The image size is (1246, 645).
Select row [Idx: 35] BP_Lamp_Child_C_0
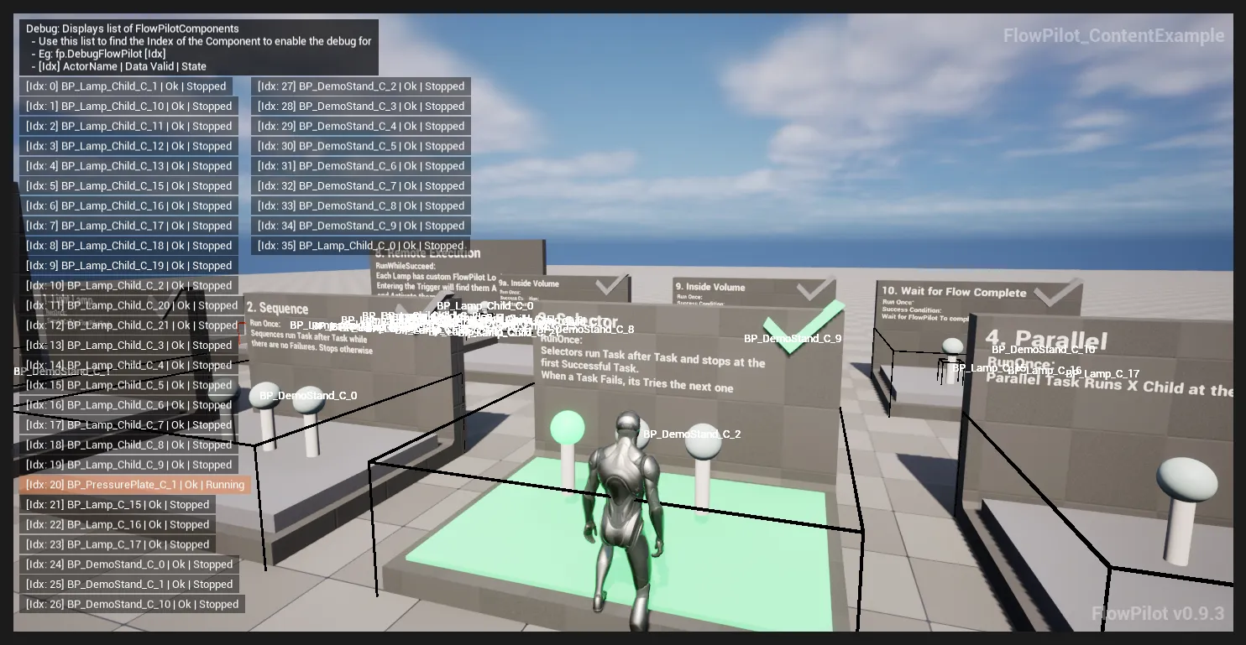[361, 246]
